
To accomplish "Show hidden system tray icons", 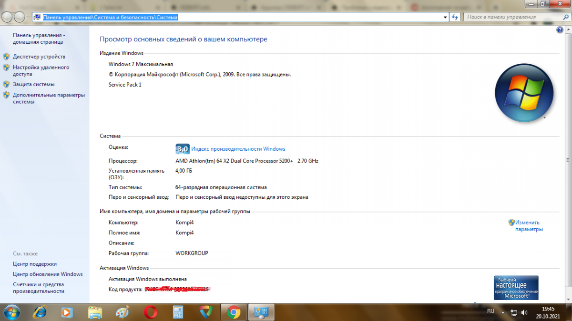I will coord(504,312).
